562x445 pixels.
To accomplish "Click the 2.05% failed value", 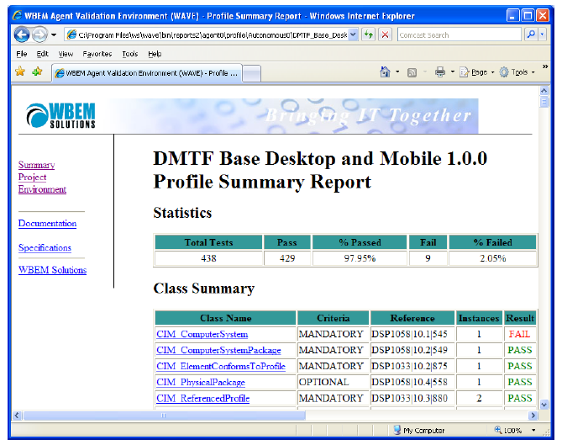I will pos(492,258).
